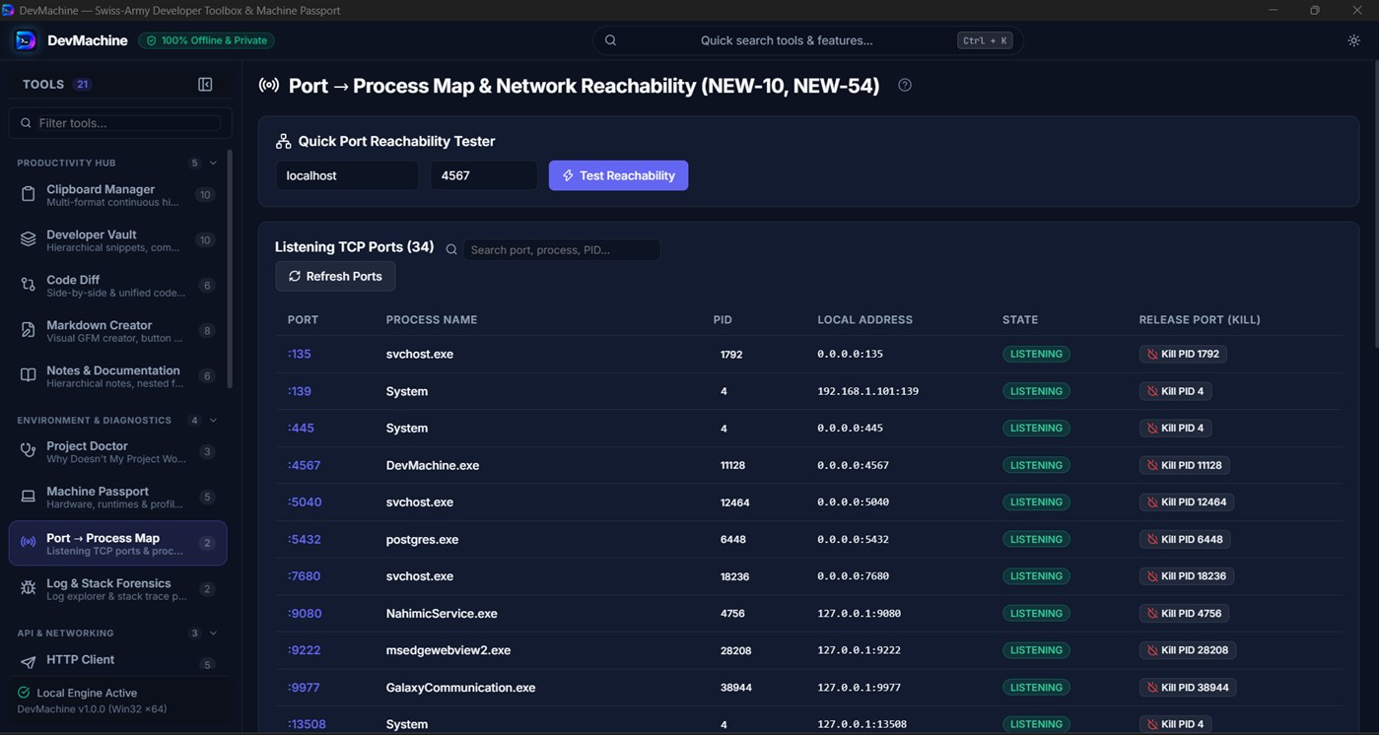
Task: Click the DevMachine logo icon
Action: (x=27, y=40)
